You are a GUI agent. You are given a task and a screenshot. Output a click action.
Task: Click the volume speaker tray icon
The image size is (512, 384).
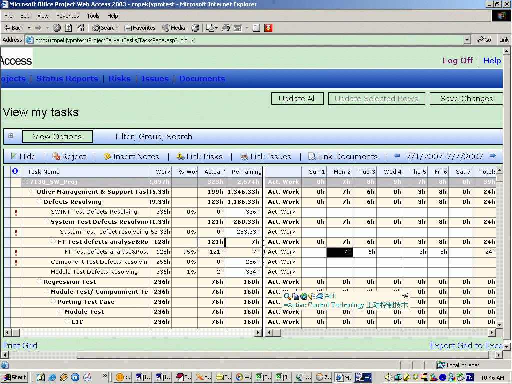(387, 378)
